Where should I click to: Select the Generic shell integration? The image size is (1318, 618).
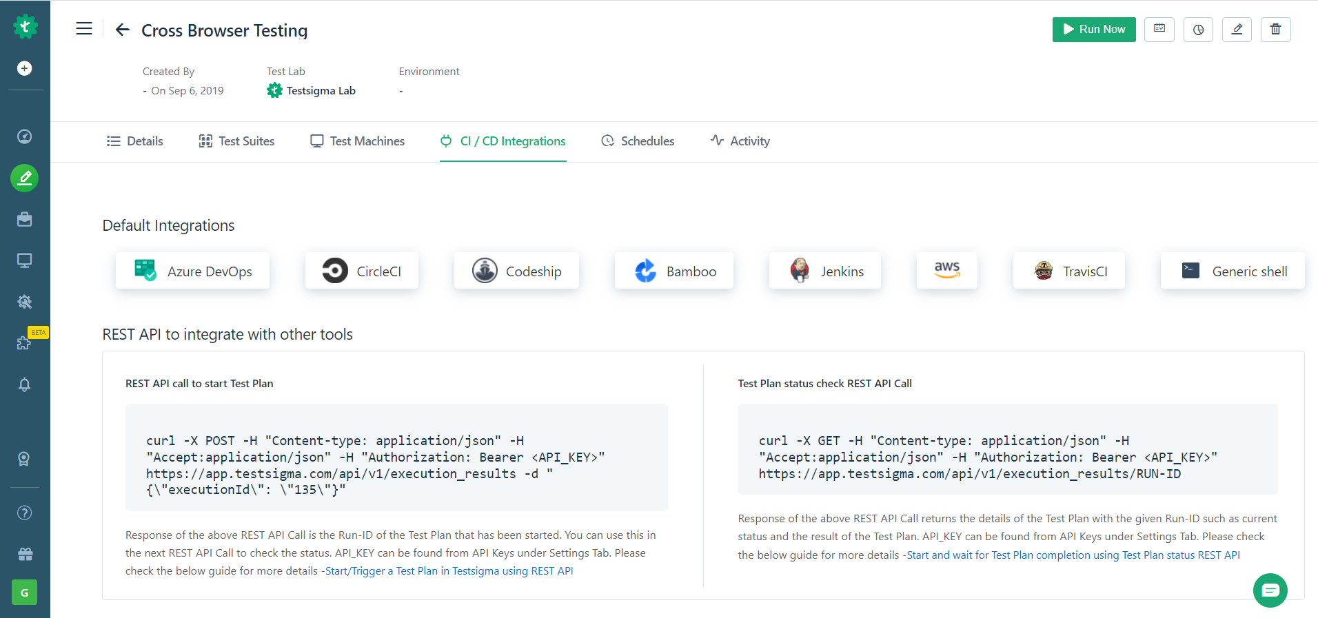click(1233, 271)
